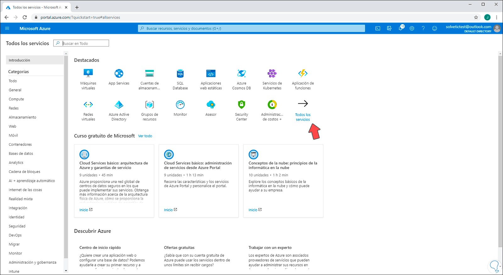Screen dimensions: 503x275
Task: Open the Security Center shield icon
Action: tap(241, 105)
